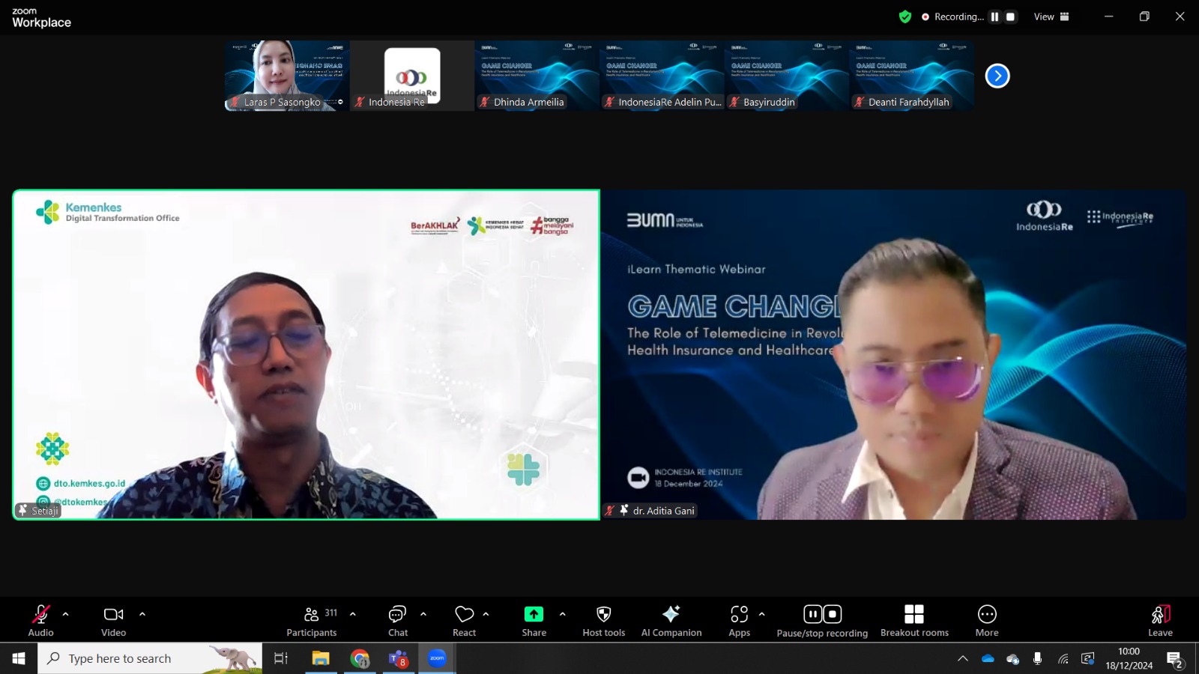Open Host tools shield
The image size is (1199, 674).
point(604,621)
